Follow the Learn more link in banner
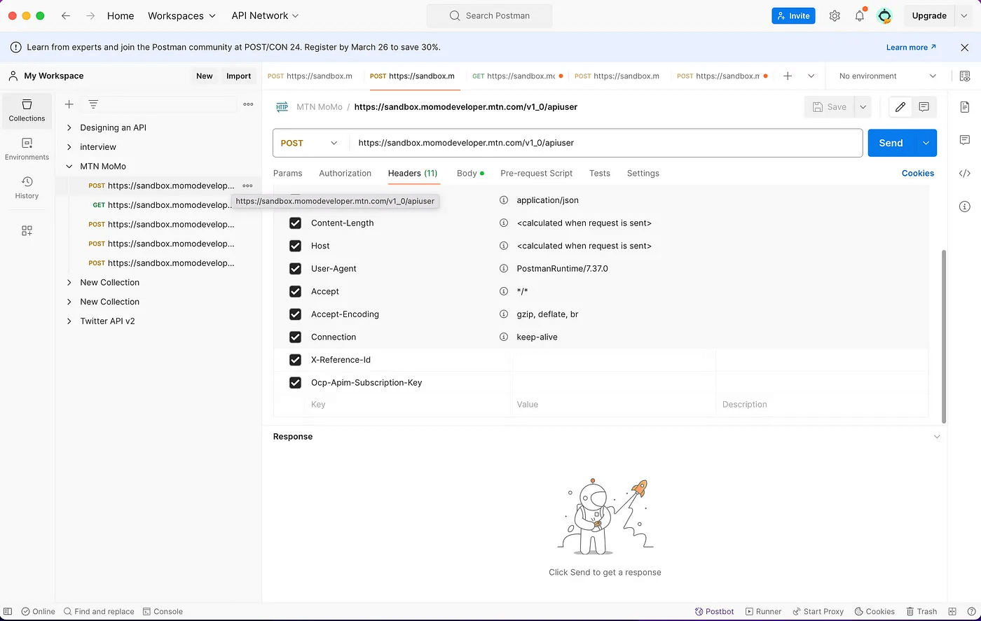The height and width of the screenshot is (621, 981). [x=911, y=47]
